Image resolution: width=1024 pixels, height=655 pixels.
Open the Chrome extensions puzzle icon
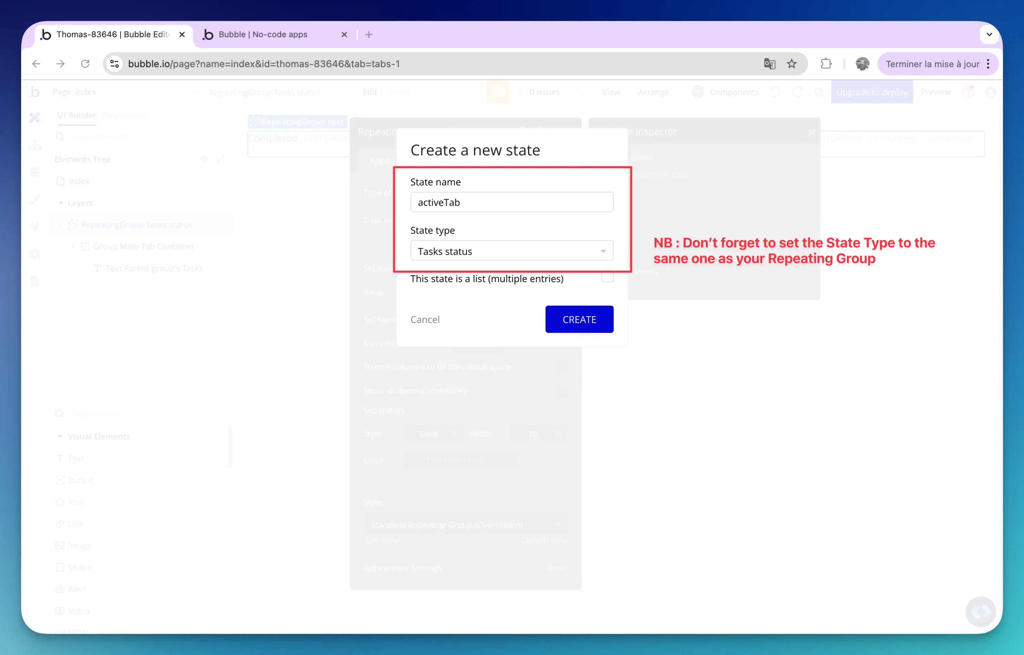[x=826, y=64]
